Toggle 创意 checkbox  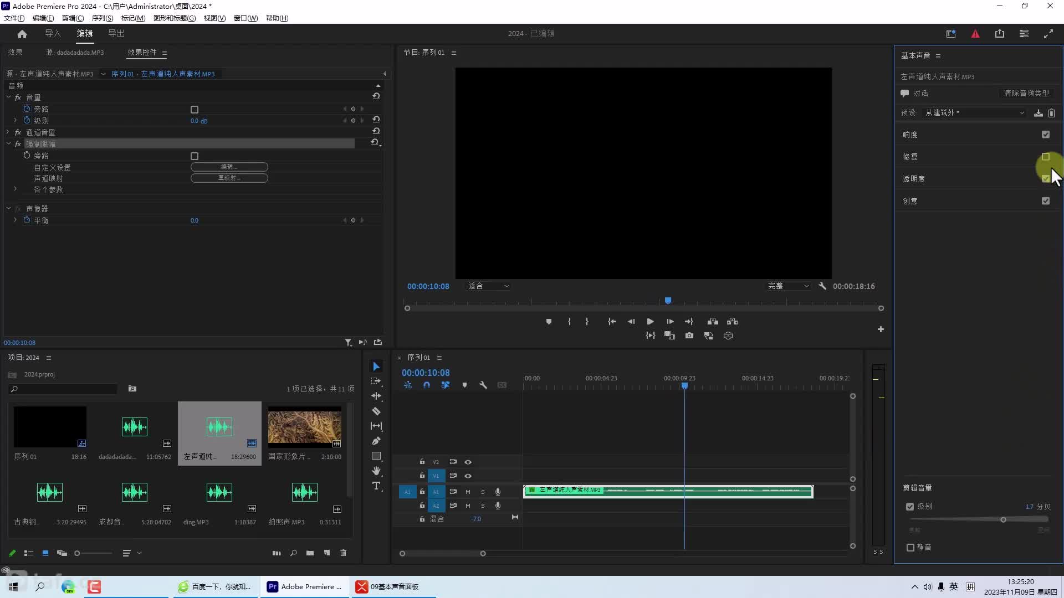pyautogui.click(x=1046, y=201)
